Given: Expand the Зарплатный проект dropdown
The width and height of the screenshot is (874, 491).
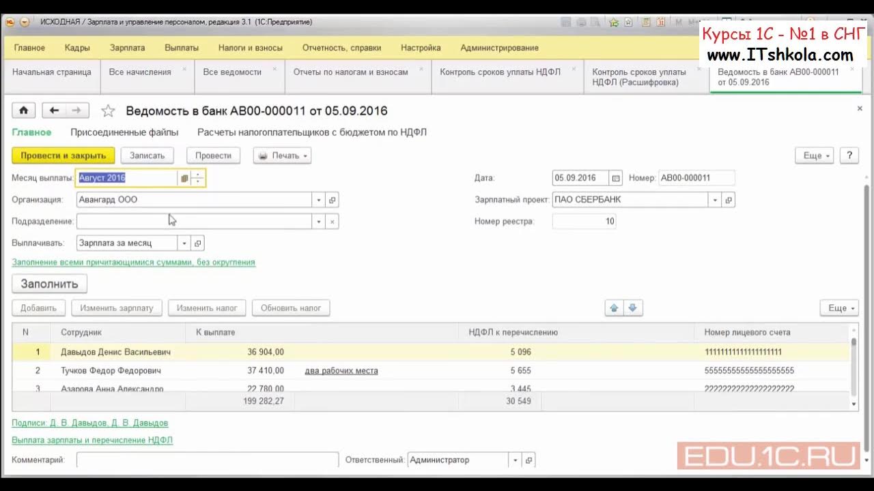Looking at the screenshot, I should pos(715,200).
